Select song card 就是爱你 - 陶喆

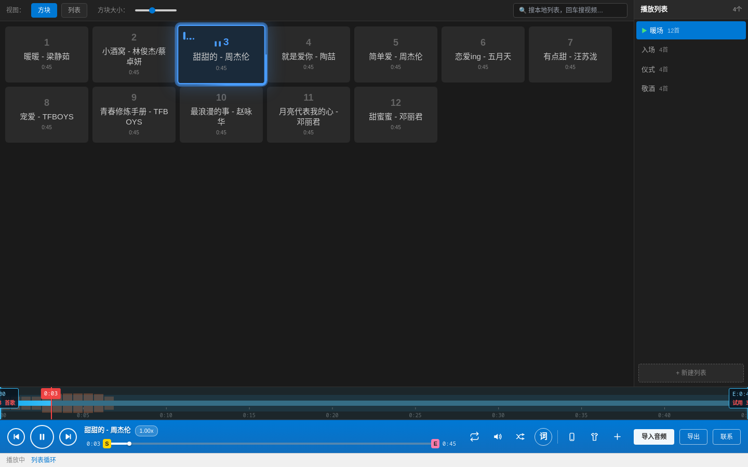click(x=309, y=54)
